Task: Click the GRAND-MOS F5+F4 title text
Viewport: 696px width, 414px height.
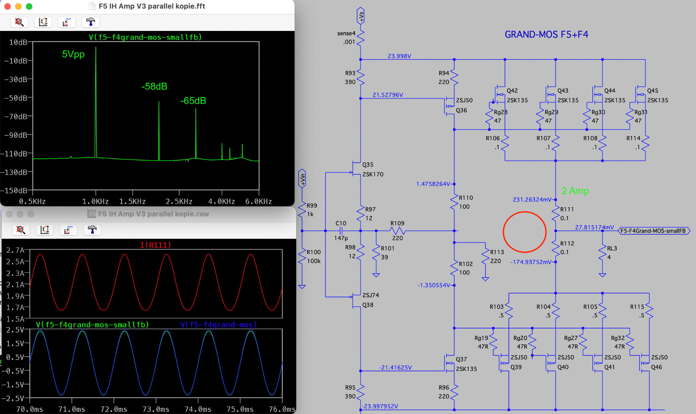Action: (x=546, y=34)
